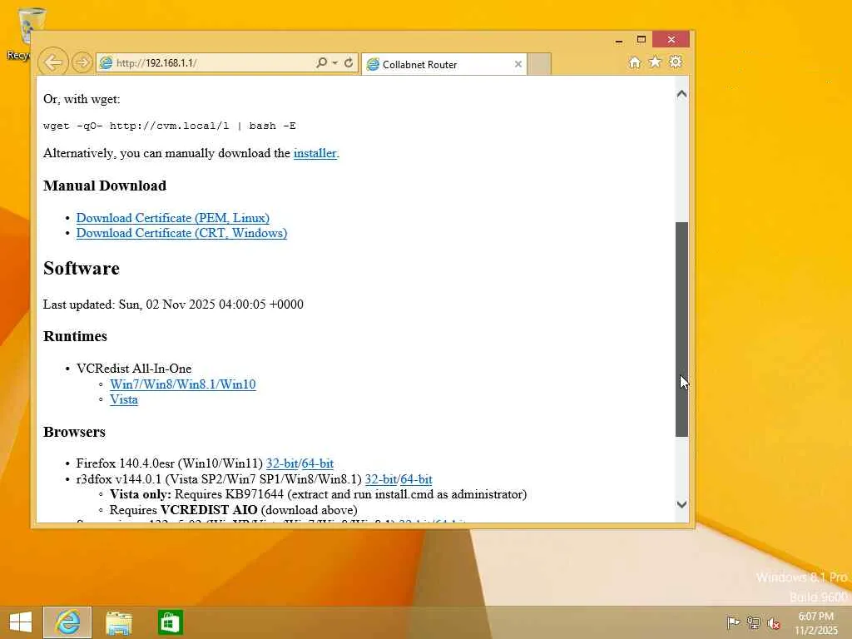Click the muted volume tray icon

click(x=774, y=622)
